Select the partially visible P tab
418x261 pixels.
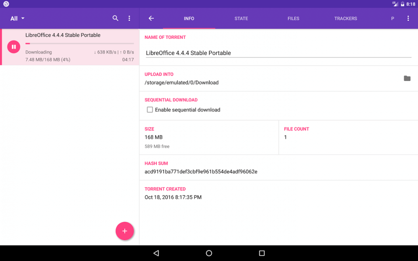pos(393,18)
